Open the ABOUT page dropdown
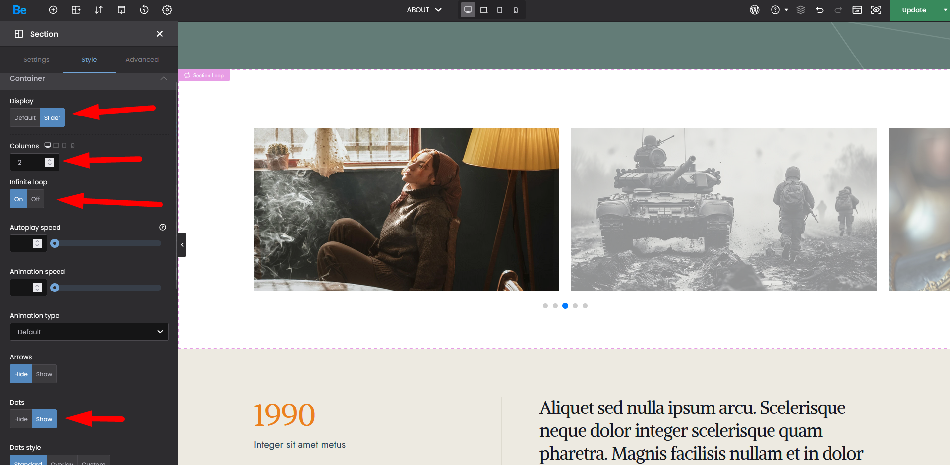 tap(424, 10)
